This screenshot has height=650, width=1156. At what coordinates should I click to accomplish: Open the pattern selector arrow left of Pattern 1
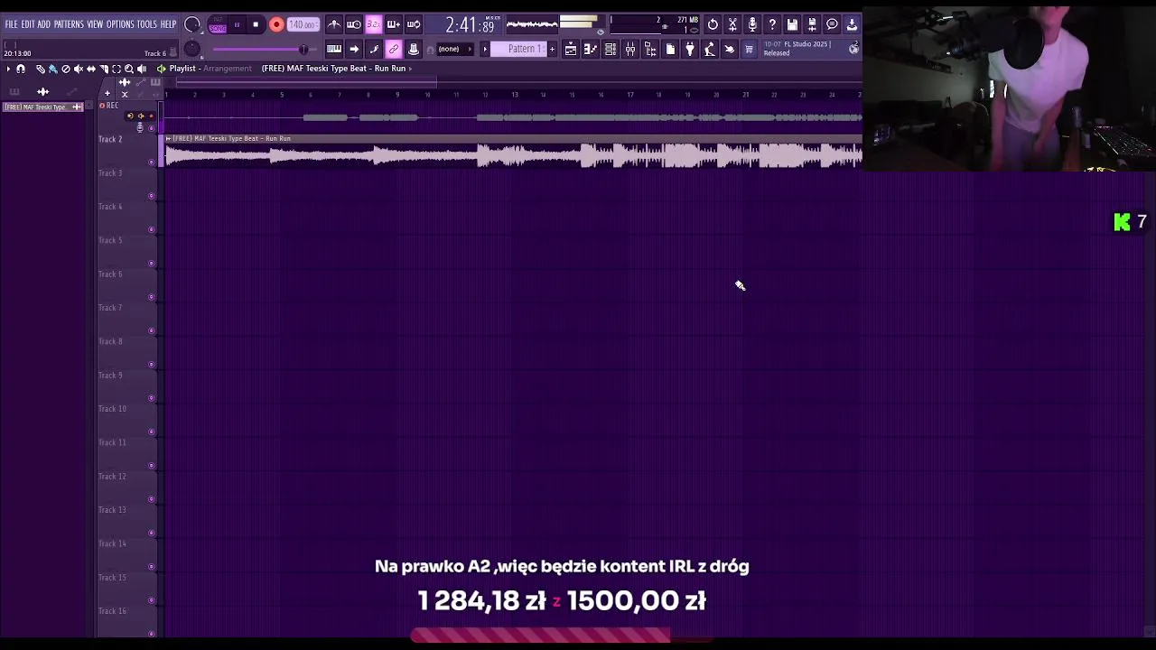click(485, 50)
